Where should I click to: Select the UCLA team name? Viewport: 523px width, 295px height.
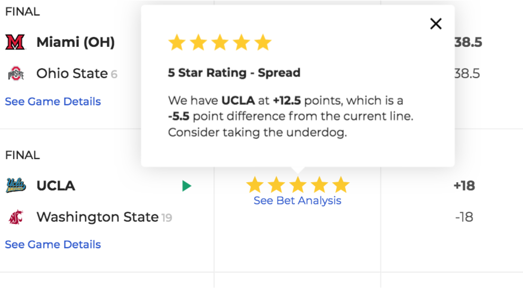56,185
